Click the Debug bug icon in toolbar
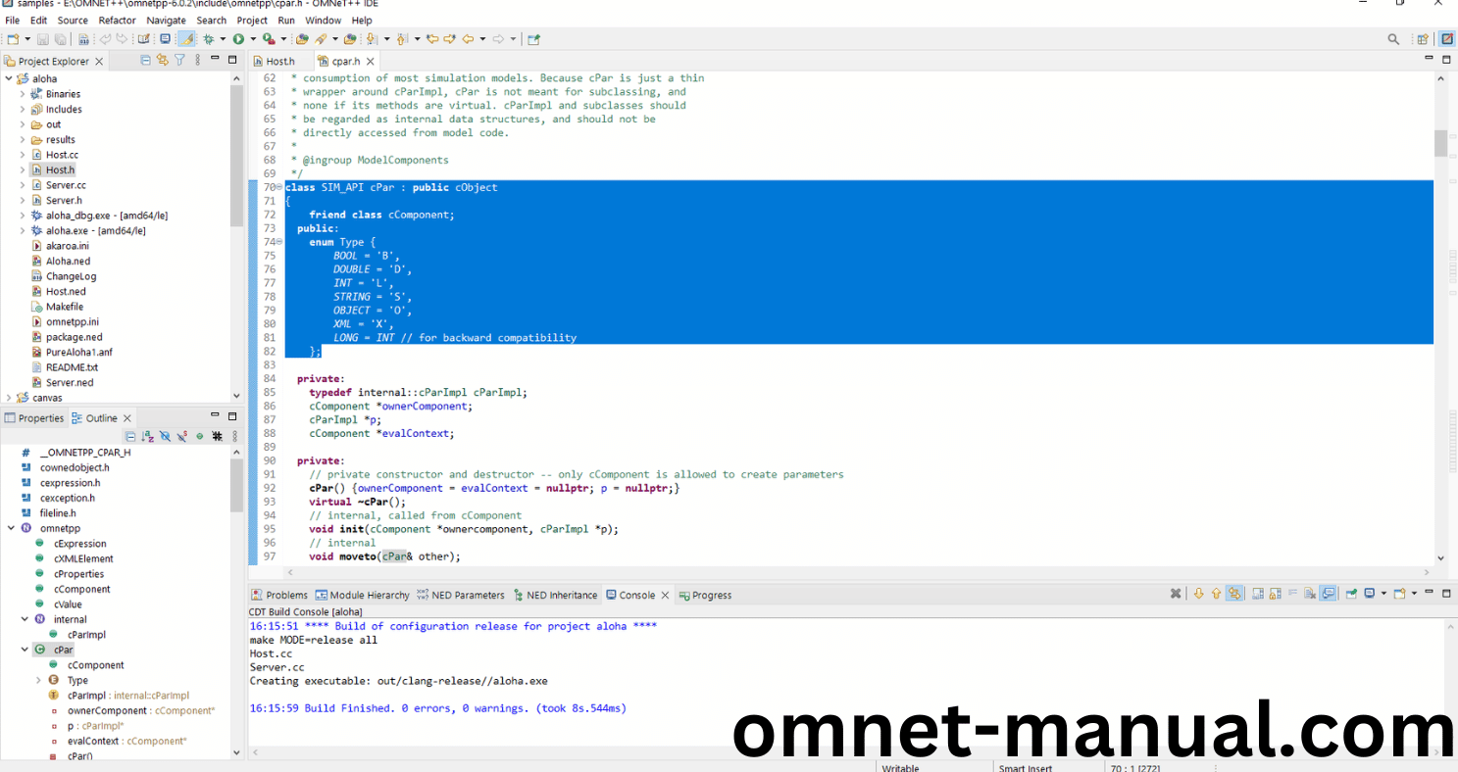1458x772 pixels. [208, 39]
